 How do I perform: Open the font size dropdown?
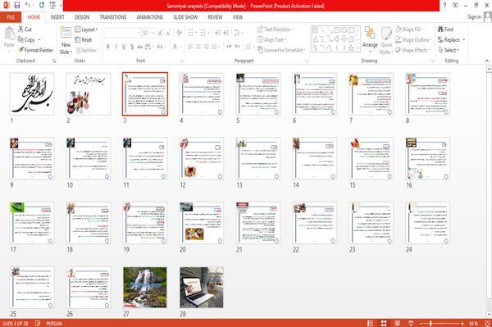click(153, 33)
